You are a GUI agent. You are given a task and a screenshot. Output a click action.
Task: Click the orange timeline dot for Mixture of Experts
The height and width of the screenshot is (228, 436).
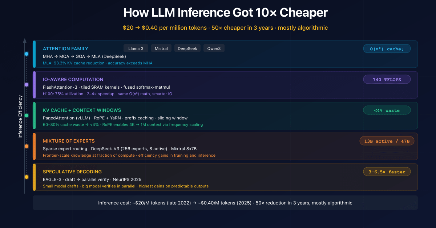(27, 146)
